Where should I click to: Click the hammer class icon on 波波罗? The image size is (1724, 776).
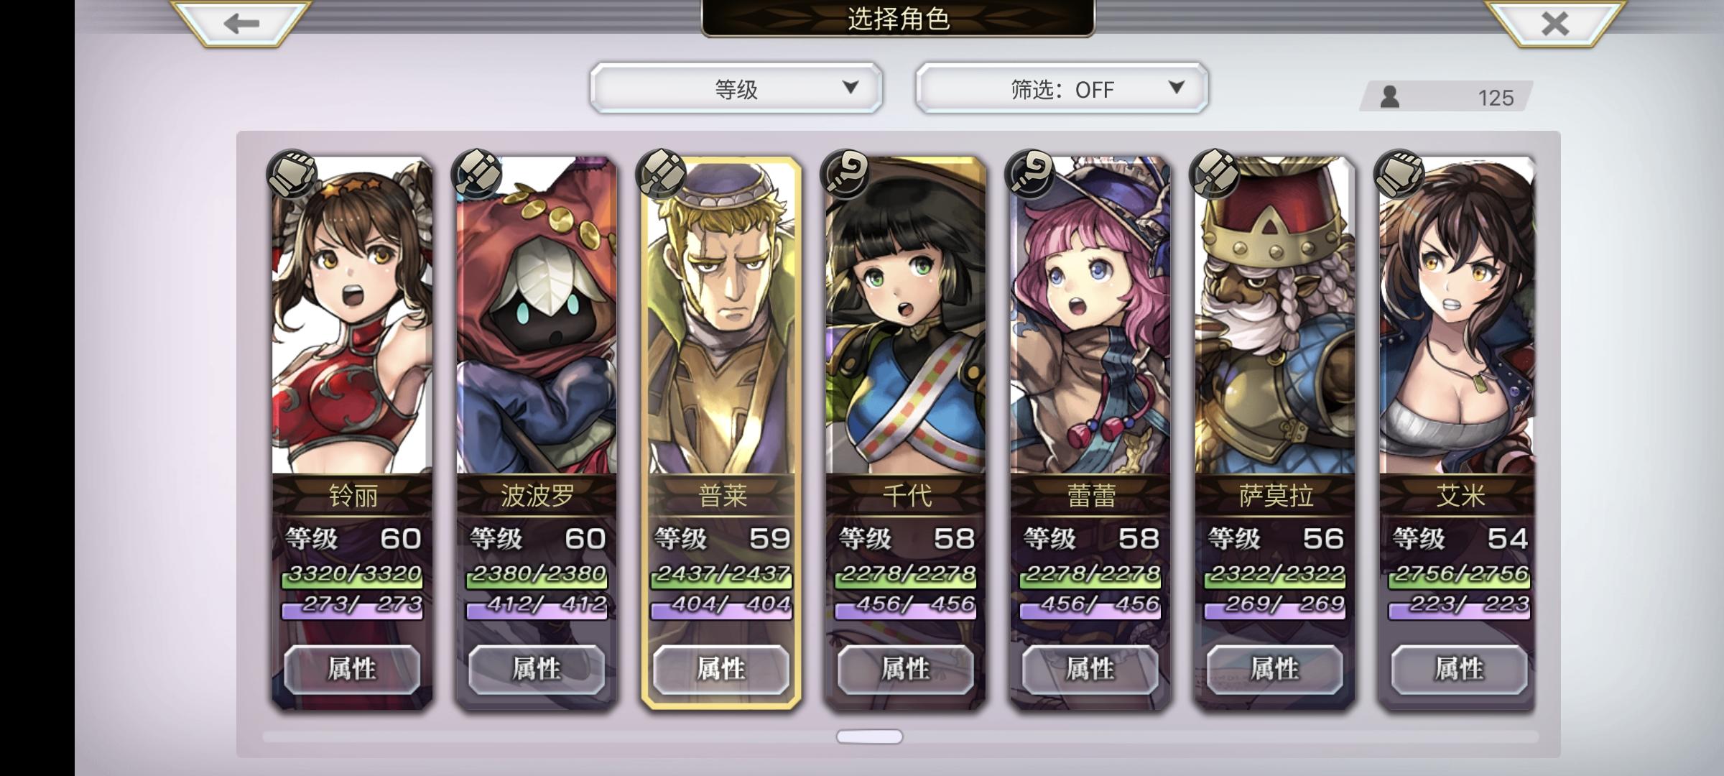point(476,174)
